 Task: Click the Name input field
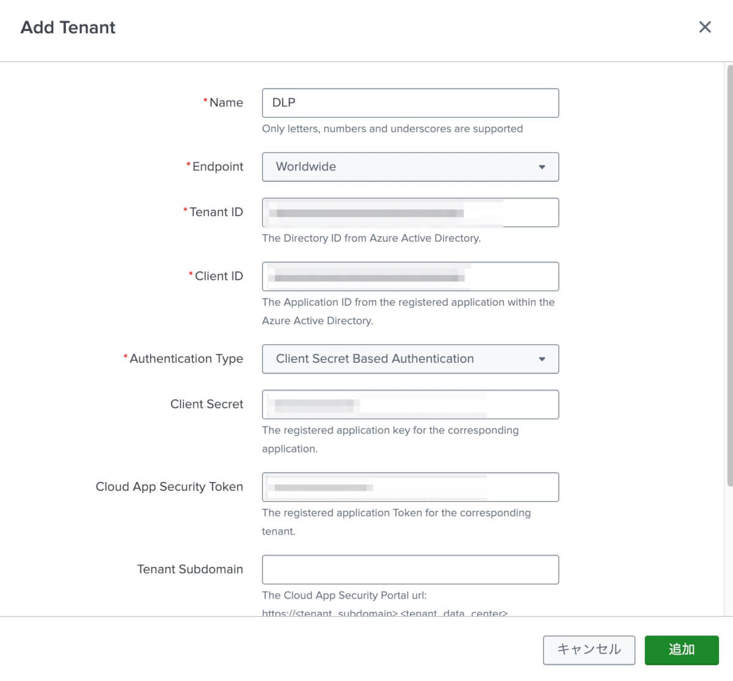click(x=410, y=103)
